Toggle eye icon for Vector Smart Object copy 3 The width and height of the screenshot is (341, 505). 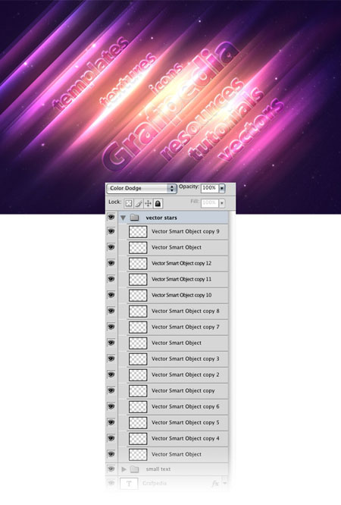click(x=111, y=359)
